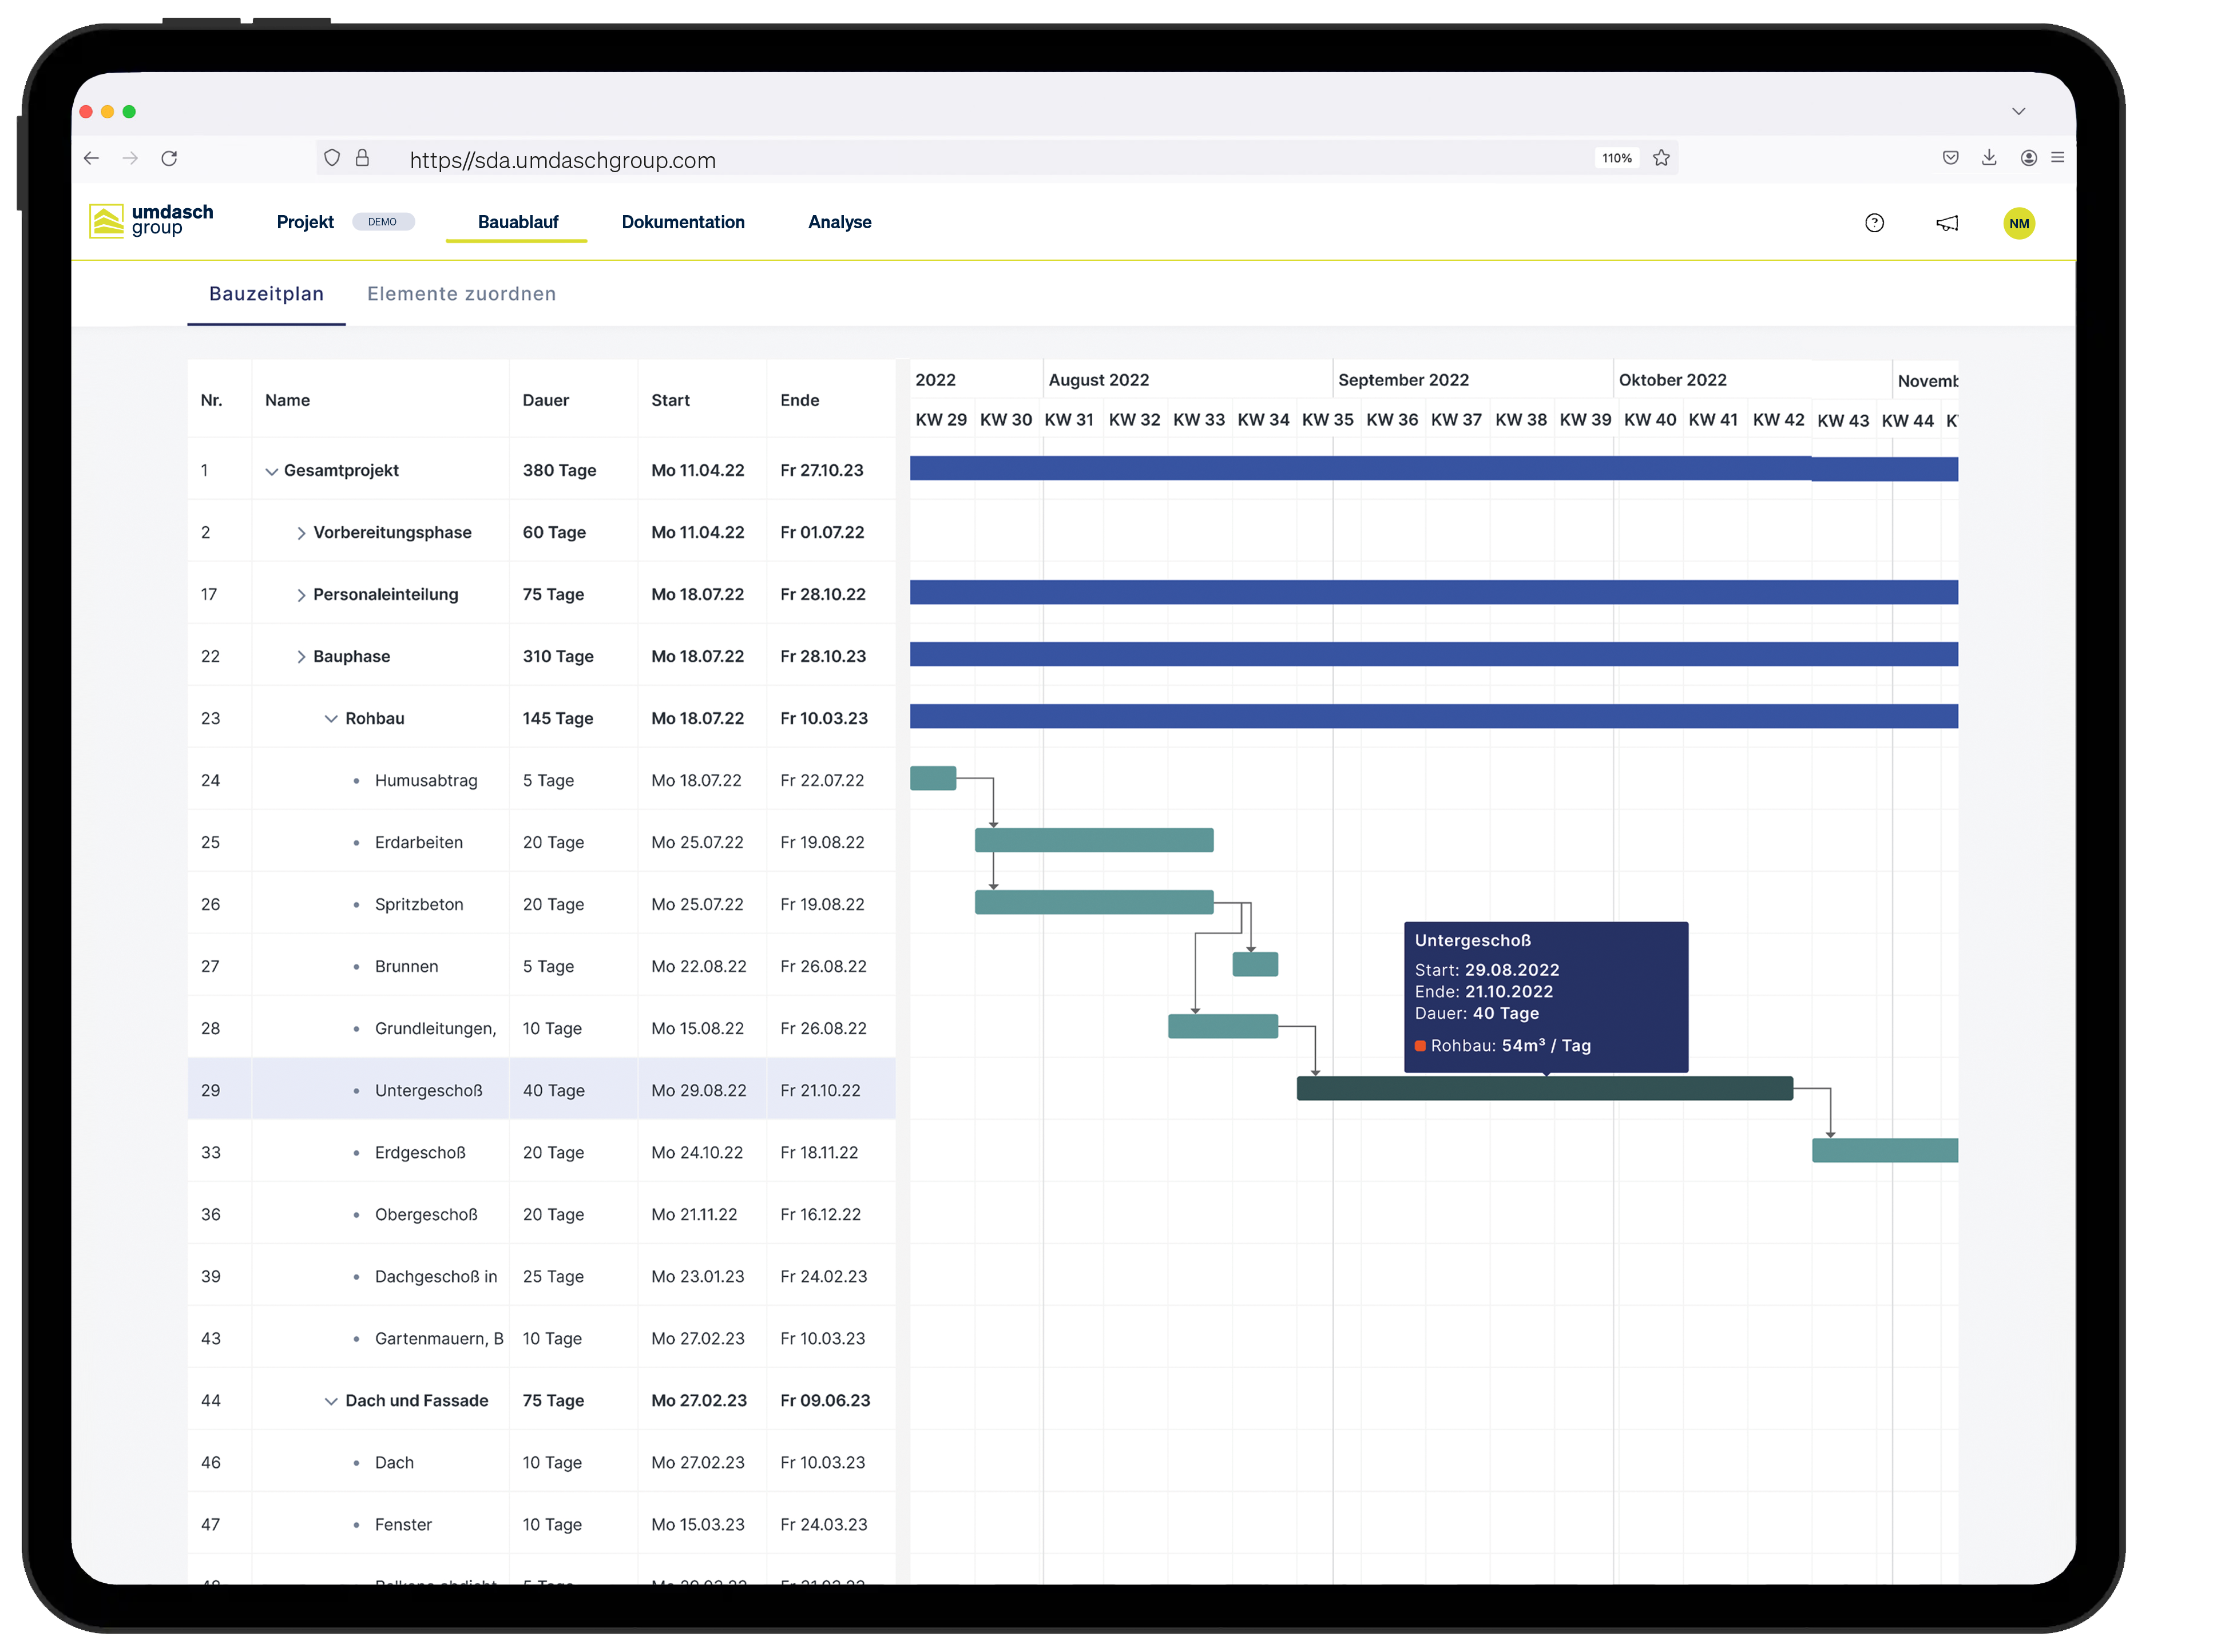Select the Elemente zuordnen tab

(x=461, y=293)
